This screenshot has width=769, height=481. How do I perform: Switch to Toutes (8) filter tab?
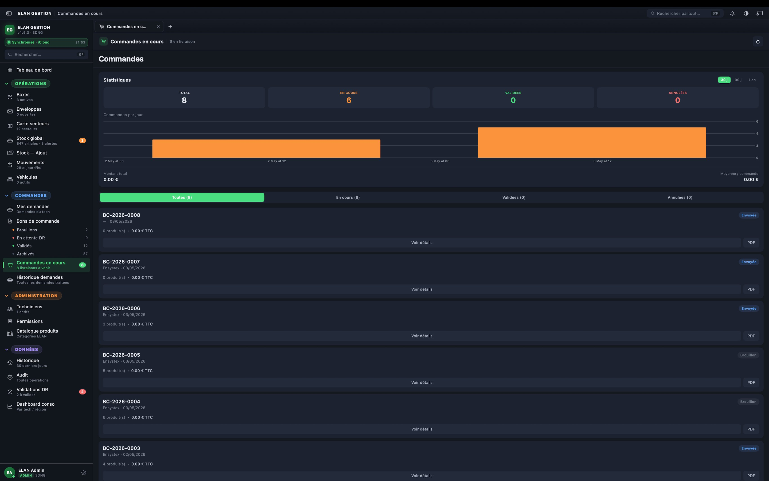pos(182,197)
